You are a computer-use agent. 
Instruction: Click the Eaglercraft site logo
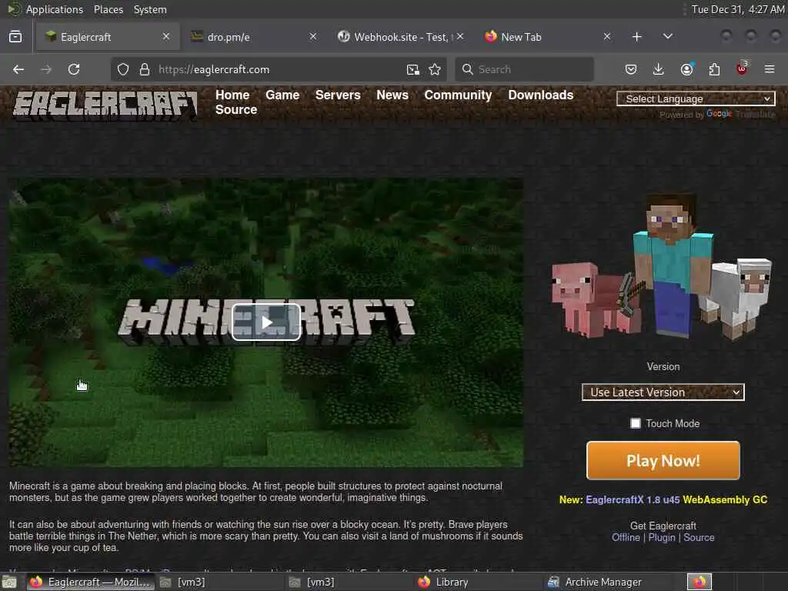pos(105,105)
